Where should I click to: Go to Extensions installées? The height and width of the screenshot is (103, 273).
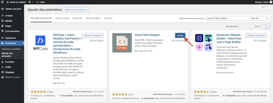point(11,49)
